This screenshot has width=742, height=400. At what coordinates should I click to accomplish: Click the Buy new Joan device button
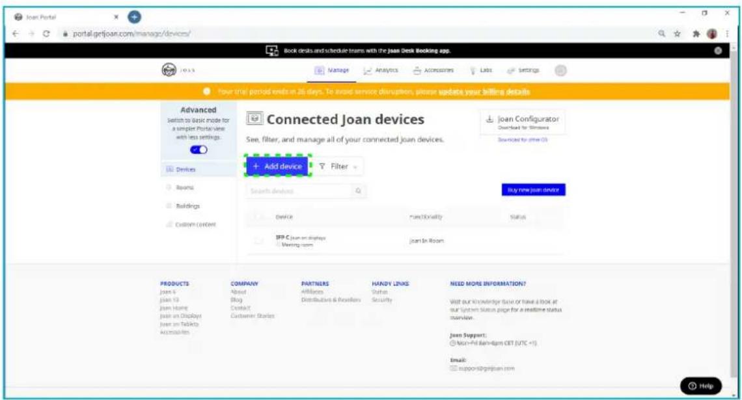click(534, 190)
